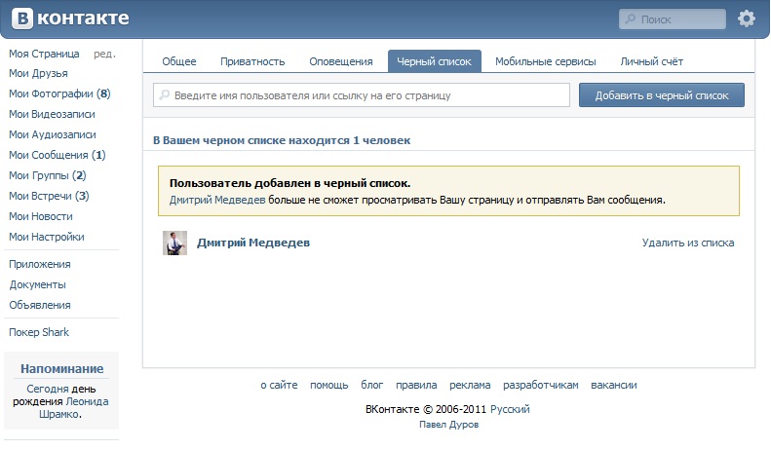
Task: Go to Мои Аудиозаписи
Action: click(x=52, y=134)
